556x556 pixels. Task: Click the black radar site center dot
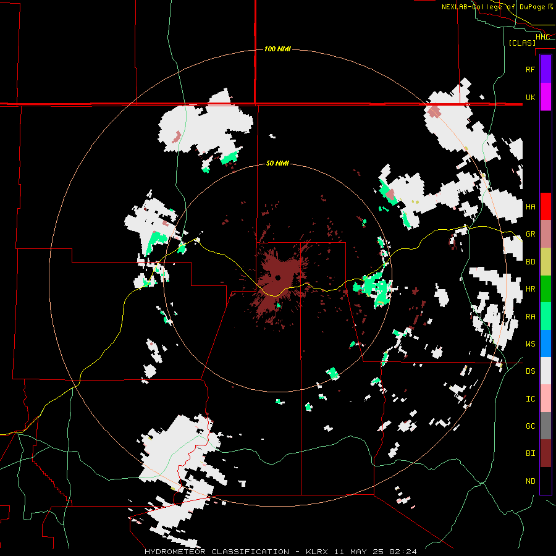pyautogui.click(x=278, y=277)
